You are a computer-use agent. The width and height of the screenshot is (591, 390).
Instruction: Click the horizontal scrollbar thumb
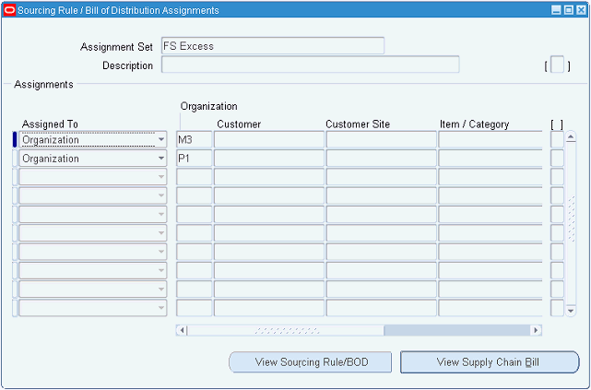pos(286,330)
